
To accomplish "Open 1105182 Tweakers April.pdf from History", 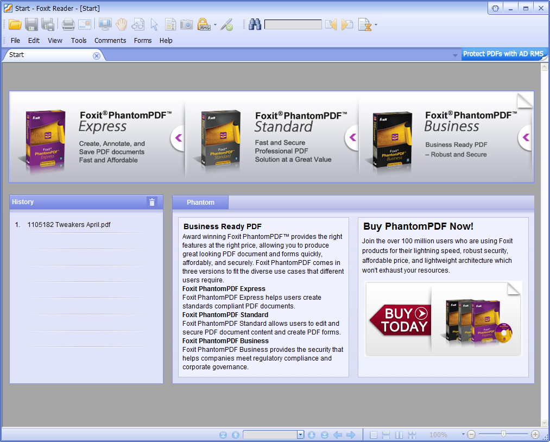I will tap(69, 225).
